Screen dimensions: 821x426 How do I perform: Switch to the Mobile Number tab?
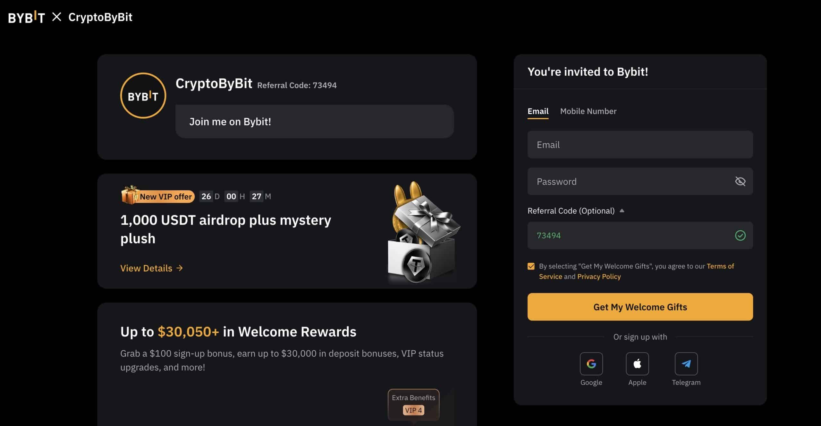588,111
